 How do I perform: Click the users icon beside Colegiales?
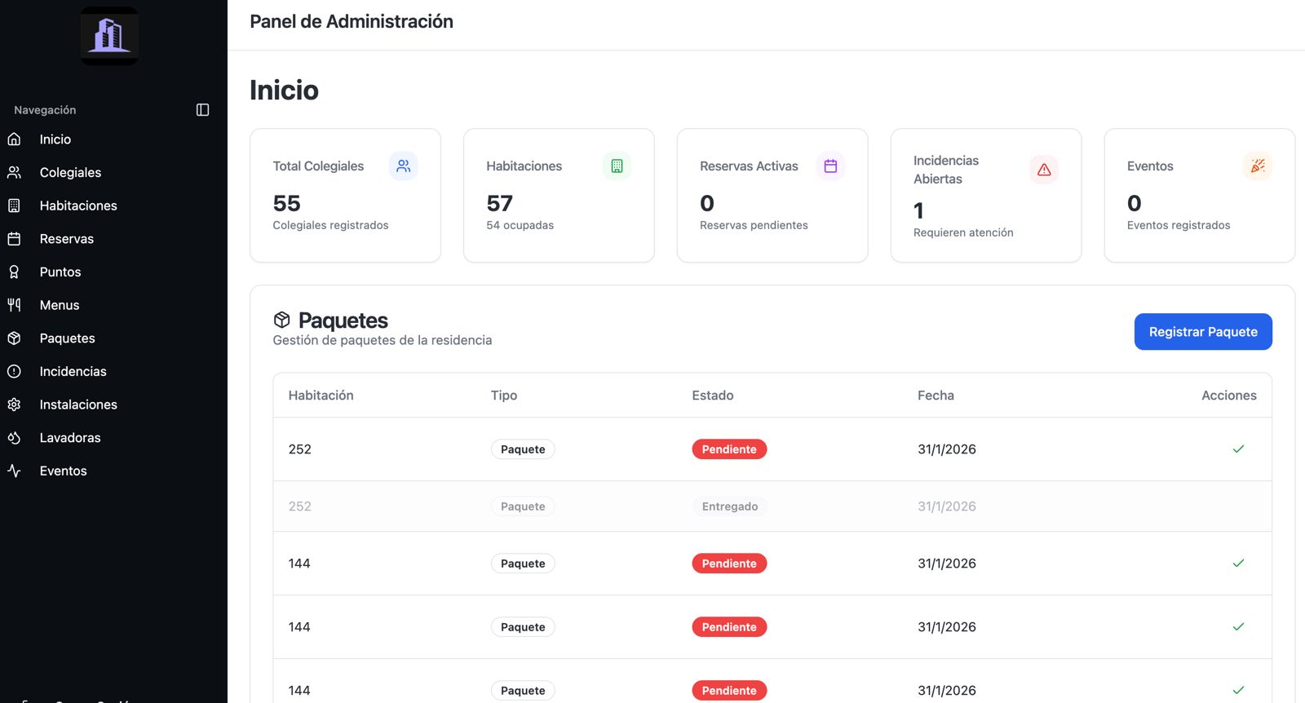[x=14, y=173]
